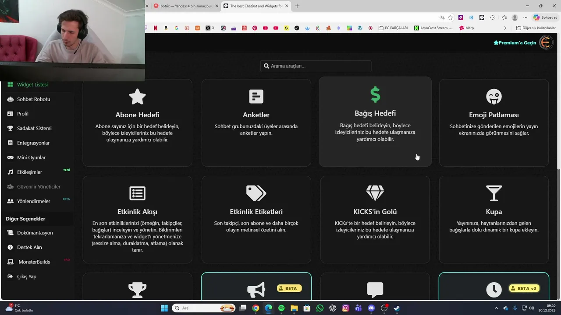
Task: Open the browser settings three-dot menu
Action: click(x=525, y=17)
